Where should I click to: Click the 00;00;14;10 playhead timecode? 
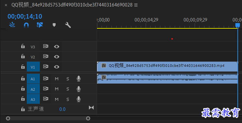pos(25,16)
